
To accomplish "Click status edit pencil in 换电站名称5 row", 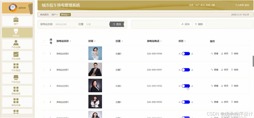I will (192, 102).
